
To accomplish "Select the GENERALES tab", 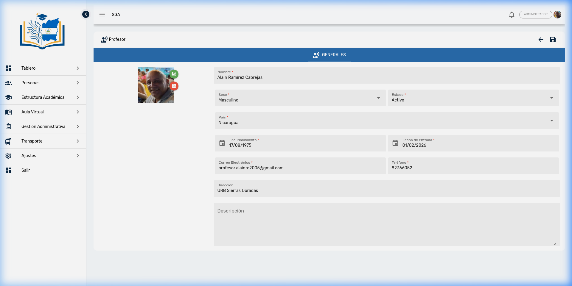I will pyautogui.click(x=329, y=55).
